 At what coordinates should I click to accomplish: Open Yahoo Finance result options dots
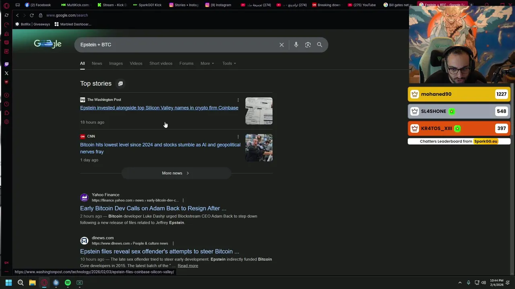point(183,200)
